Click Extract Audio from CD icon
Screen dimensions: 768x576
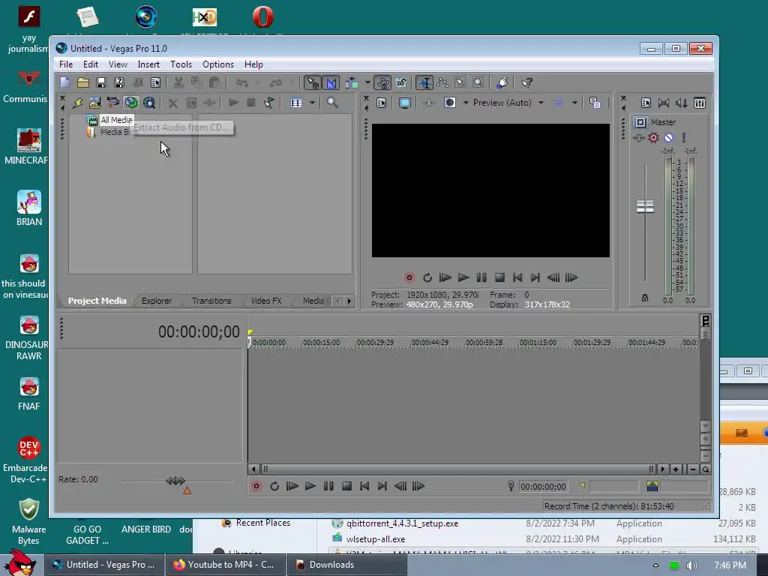130,103
